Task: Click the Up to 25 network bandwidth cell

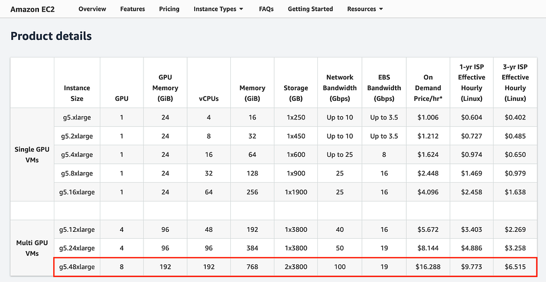Action: 340,155
